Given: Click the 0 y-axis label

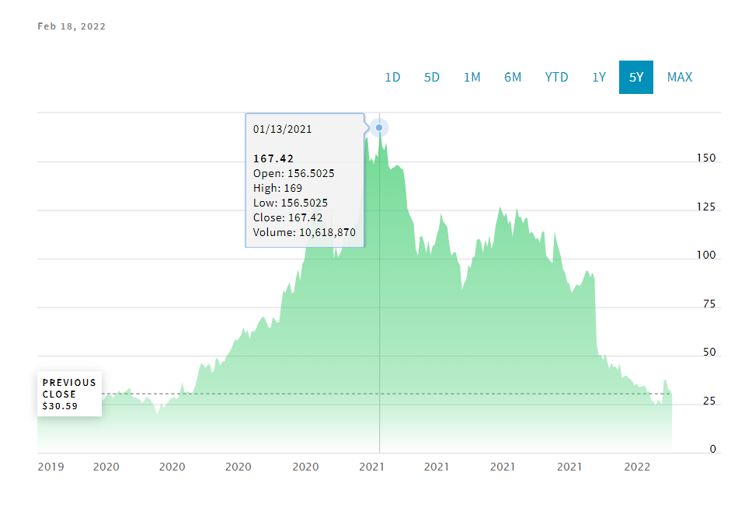Looking at the screenshot, I should tap(712, 449).
